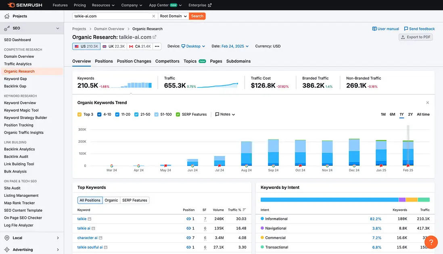Image resolution: width=443 pixels, height=254 pixels.
Task: Disable the SERP Features checkbox
Action: [x=178, y=115]
